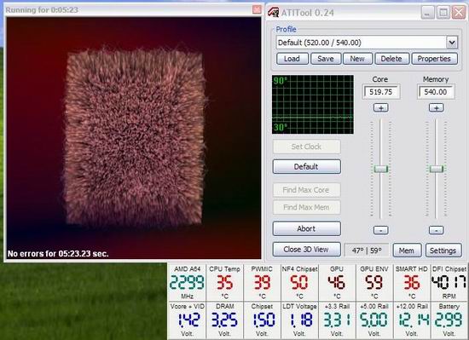Click the ATITool logo icon in title bar

click(x=273, y=12)
